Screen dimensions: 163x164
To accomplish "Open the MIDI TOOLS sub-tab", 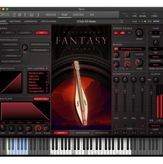I will coord(15,21).
